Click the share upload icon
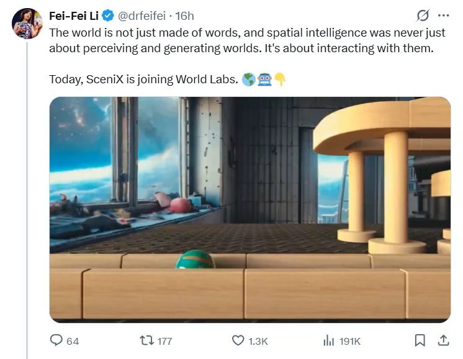 (x=443, y=340)
